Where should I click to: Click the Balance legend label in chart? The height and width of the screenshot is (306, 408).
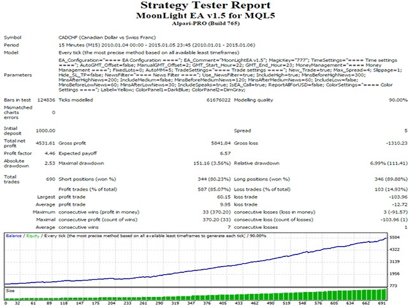pos(14,236)
